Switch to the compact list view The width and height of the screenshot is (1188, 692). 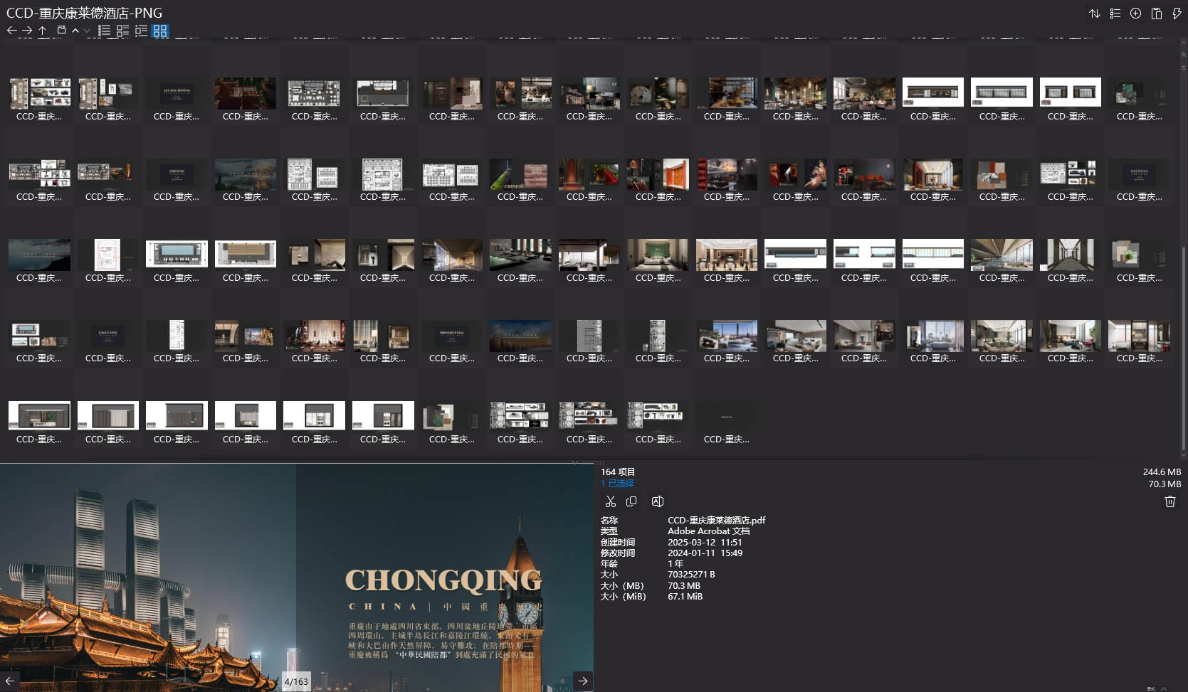coord(104,31)
